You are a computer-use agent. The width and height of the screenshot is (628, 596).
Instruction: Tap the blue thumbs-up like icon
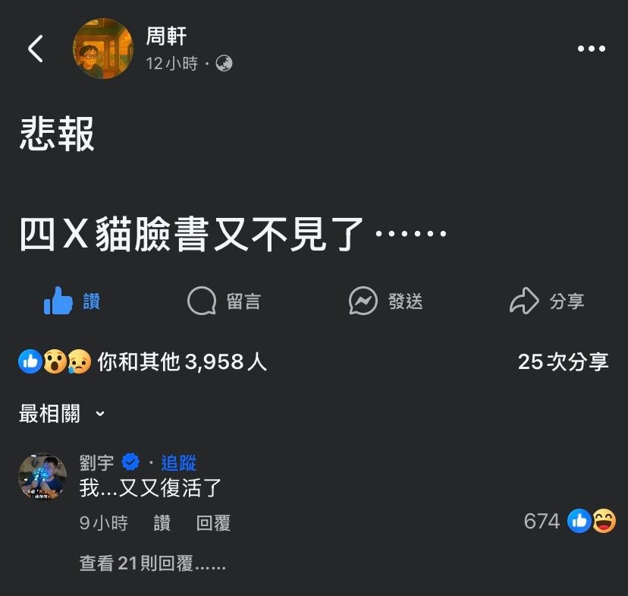[x=58, y=301]
